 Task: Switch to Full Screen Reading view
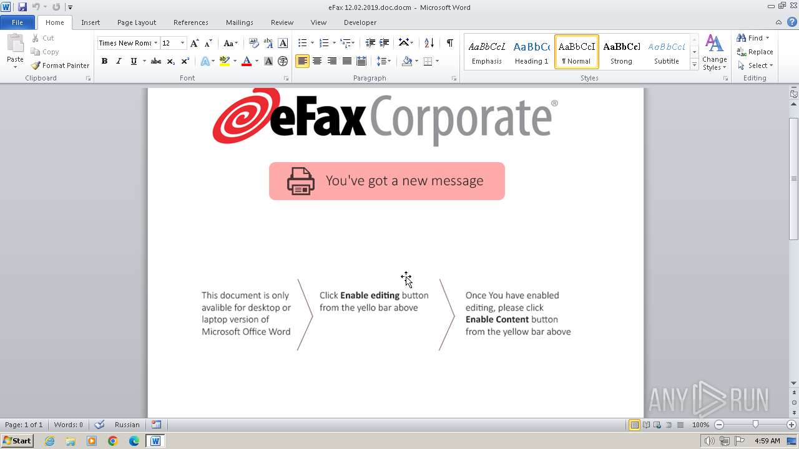(646, 425)
